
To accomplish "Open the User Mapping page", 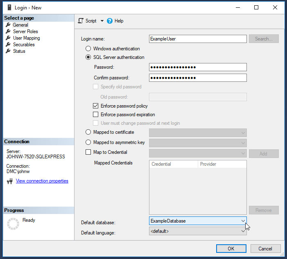I will click(x=27, y=38).
